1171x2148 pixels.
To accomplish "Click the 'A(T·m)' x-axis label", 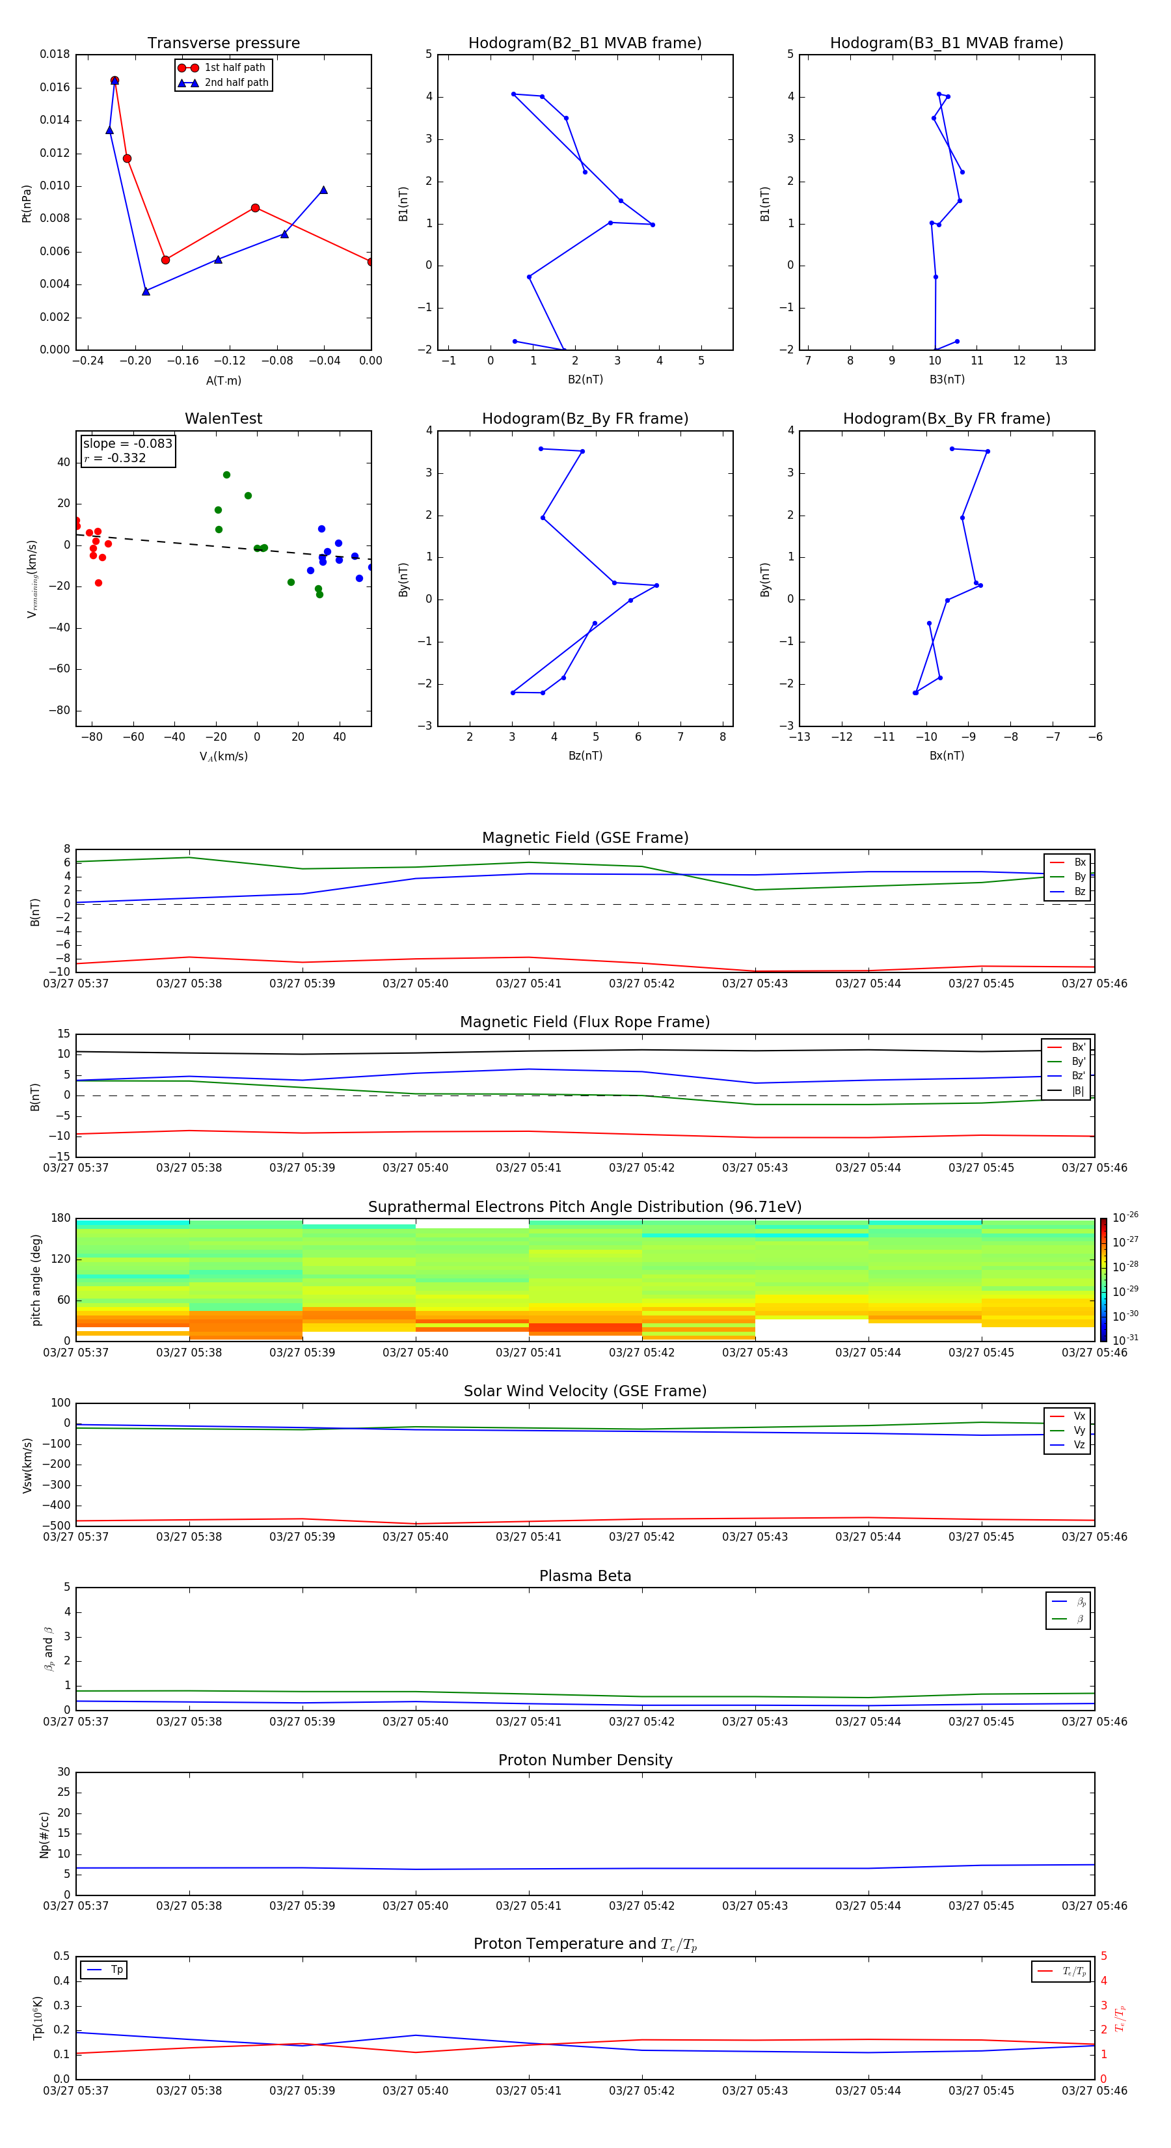I will pos(223,381).
